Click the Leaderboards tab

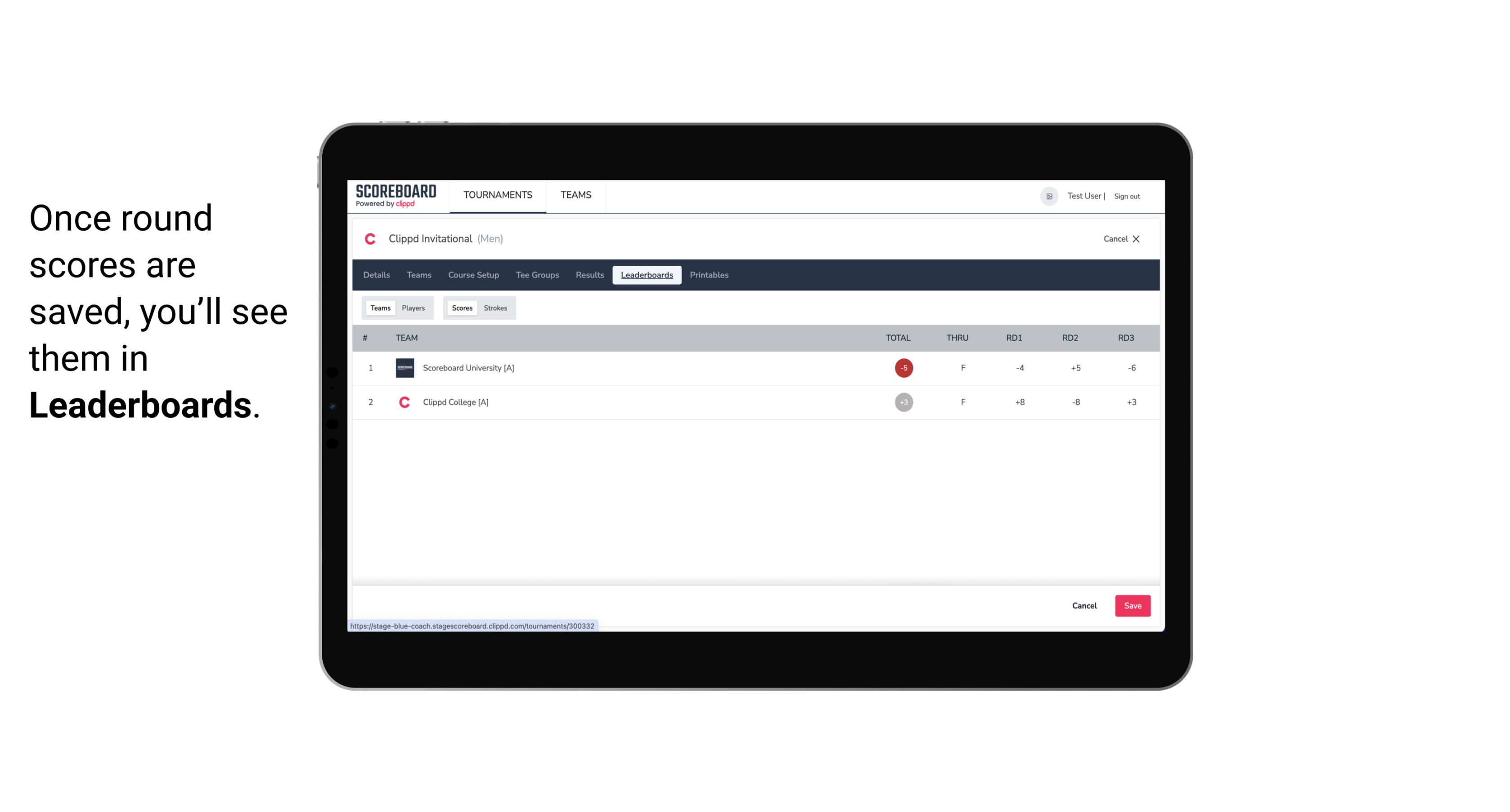(647, 275)
